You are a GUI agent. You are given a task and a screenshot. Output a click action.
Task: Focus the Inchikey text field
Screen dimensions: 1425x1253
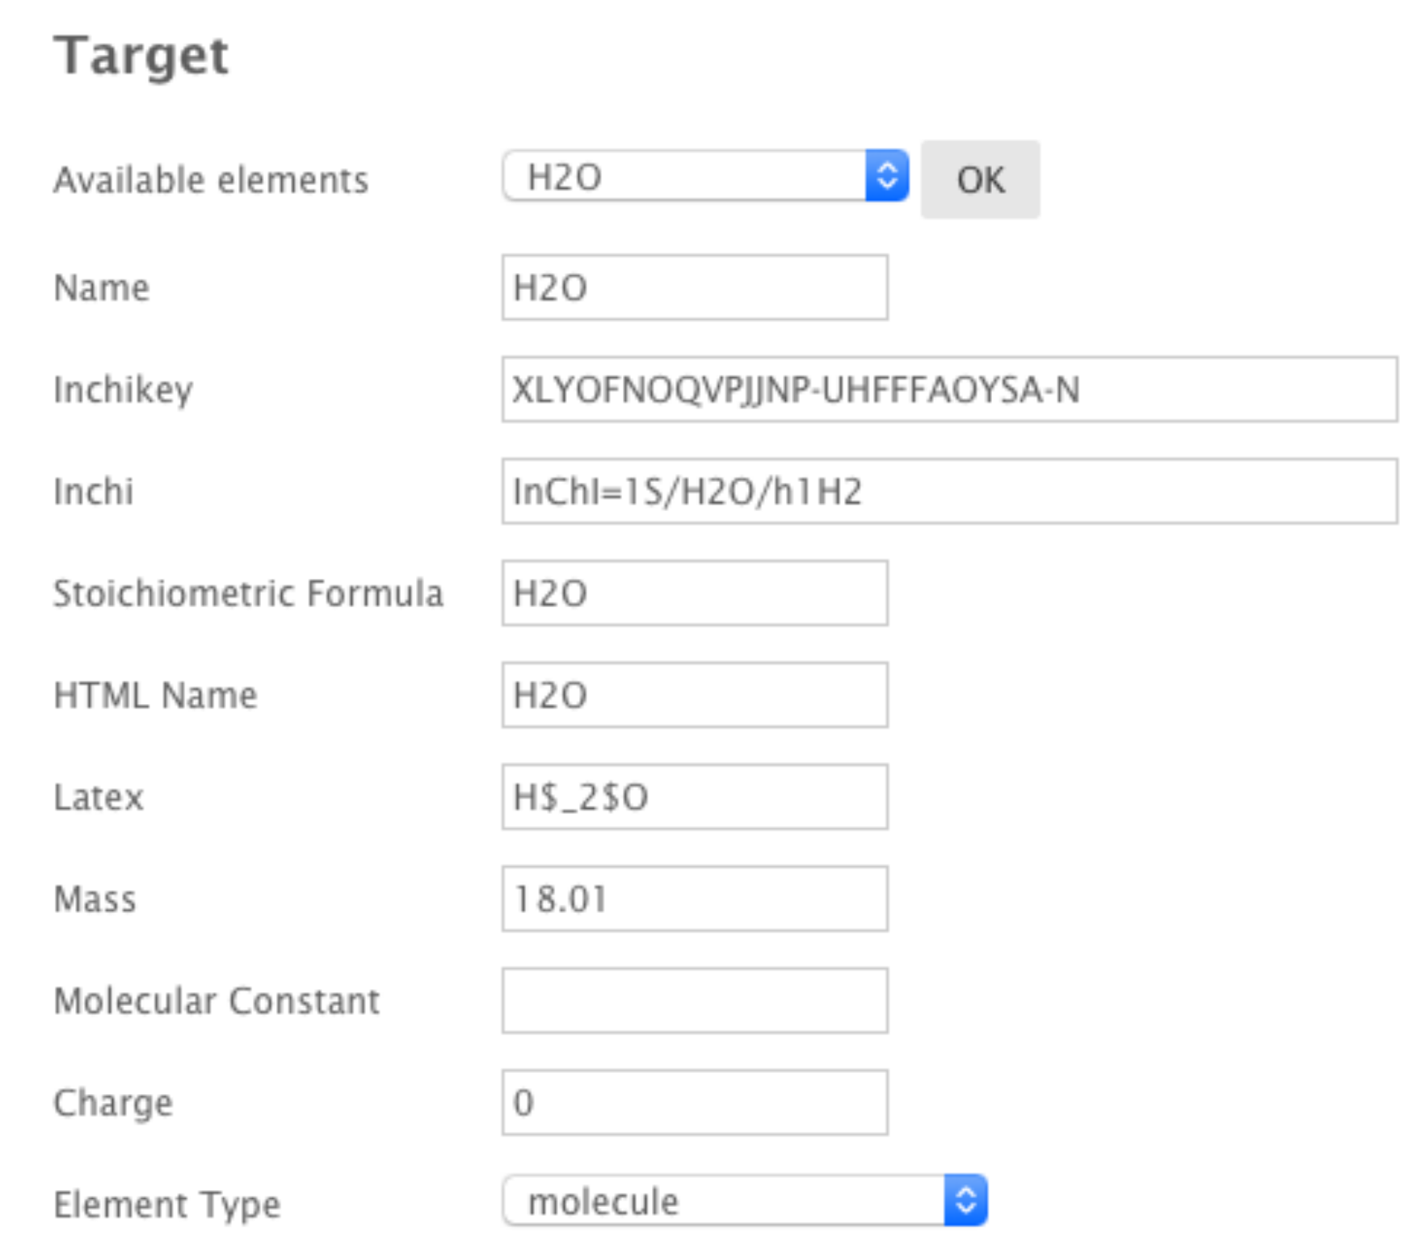pyautogui.click(x=948, y=389)
